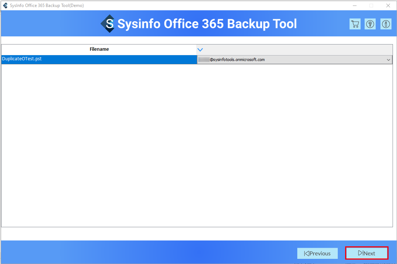Screen dimensions: 397x264
Task: Click the arrow icon on the Previous button
Action: pos(306,253)
